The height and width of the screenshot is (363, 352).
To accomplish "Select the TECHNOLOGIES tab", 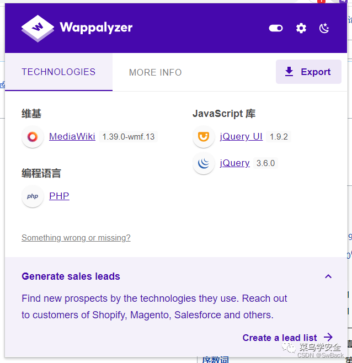I will [58, 72].
